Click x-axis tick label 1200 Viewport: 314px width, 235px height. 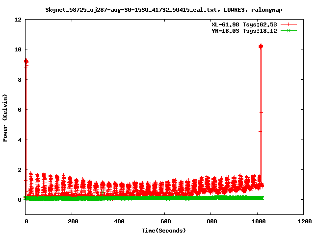[x=304, y=221]
